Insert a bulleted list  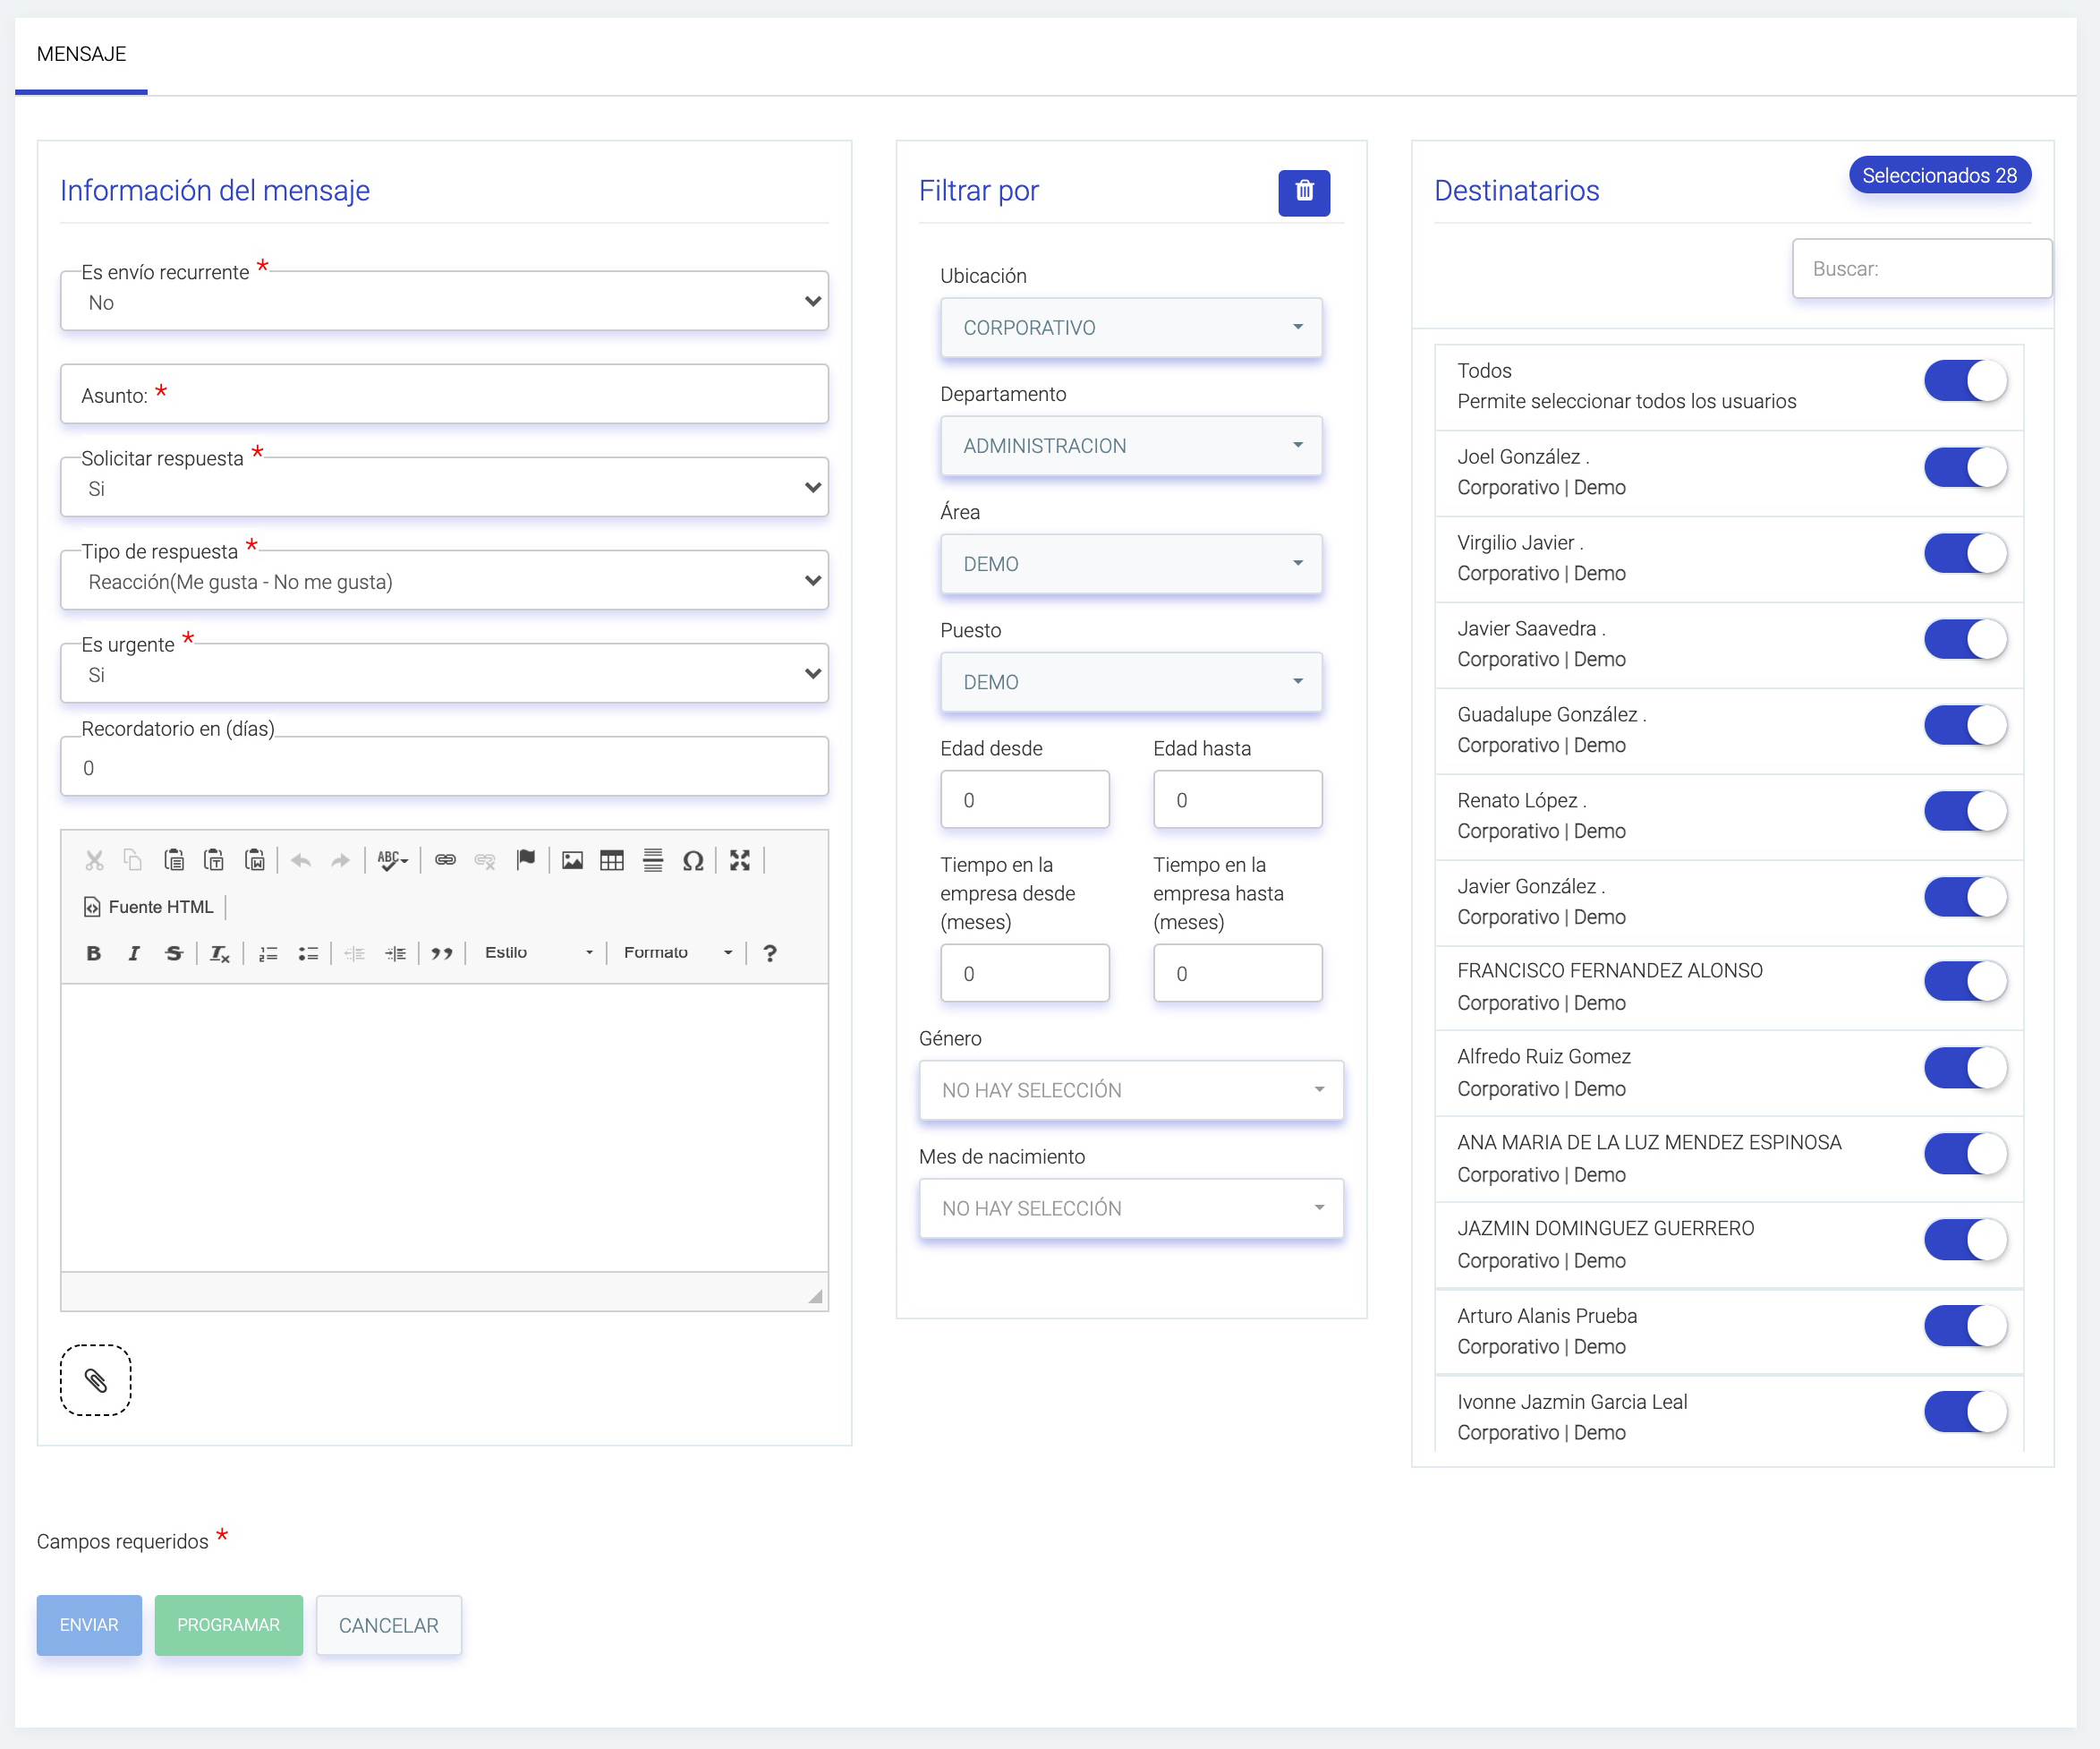pos(308,953)
